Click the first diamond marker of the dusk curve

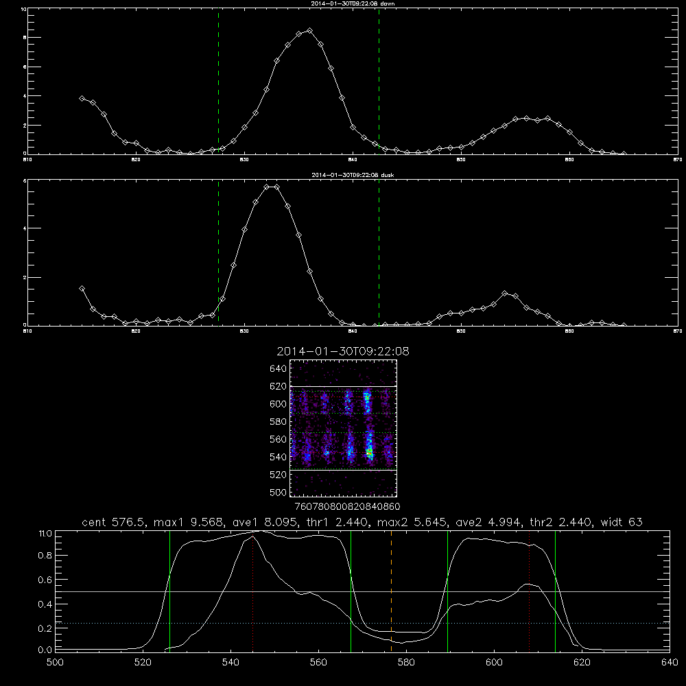82,288
